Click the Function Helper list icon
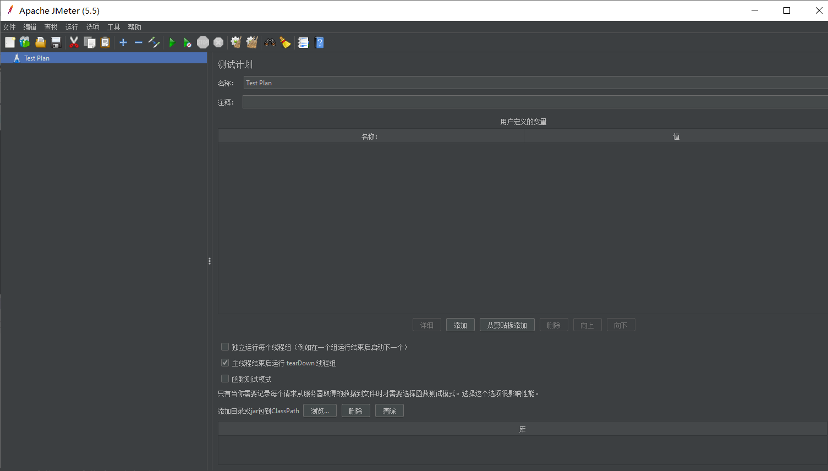Image resolution: width=828 pixels, height=471 pixels. 303,42
